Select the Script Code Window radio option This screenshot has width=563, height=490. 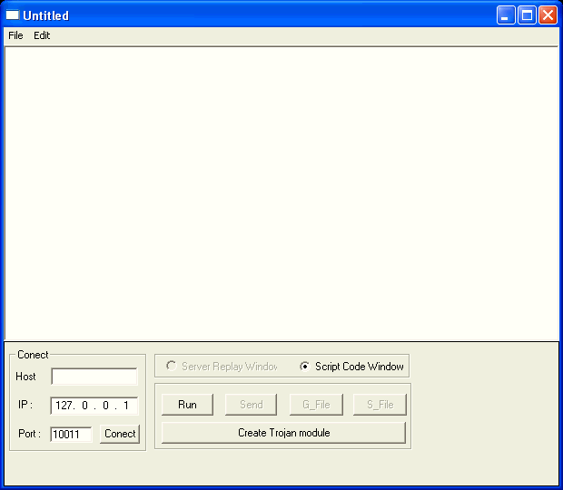tap(305, 367)
